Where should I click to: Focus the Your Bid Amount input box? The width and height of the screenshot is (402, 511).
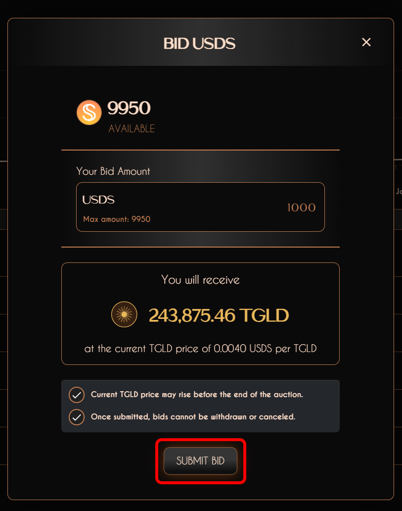pyautogui.click(x=200, y=207)
